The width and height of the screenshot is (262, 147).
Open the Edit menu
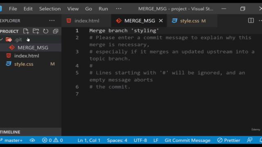tap(28, 9)
